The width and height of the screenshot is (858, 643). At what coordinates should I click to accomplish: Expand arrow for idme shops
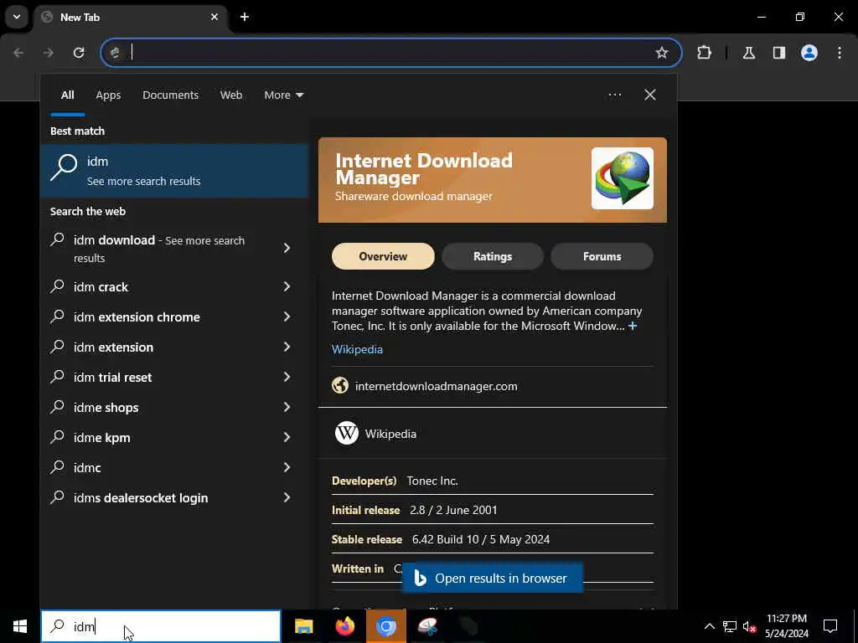(287, 407)
